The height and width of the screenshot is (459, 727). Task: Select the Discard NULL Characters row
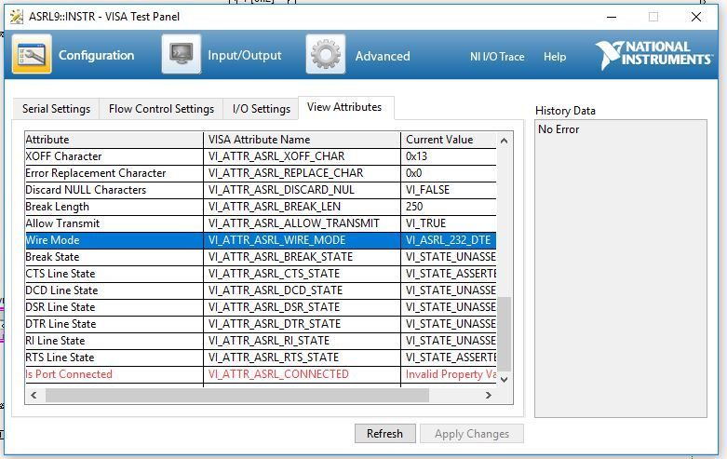(261, 190)
